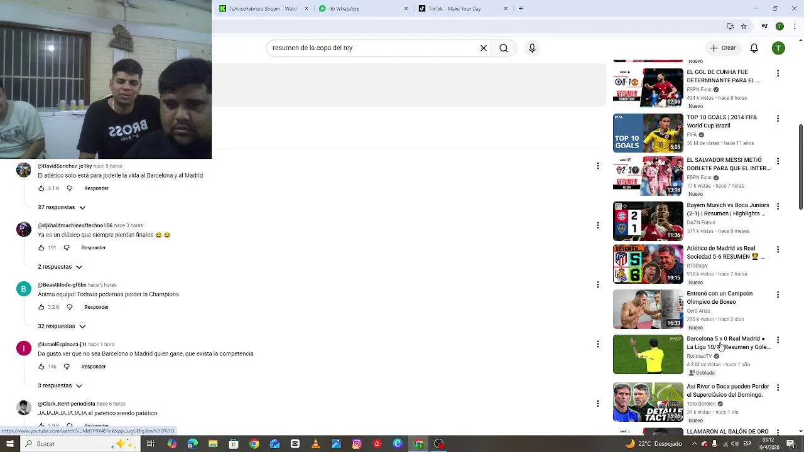
Task: Open 'Atlético de Madrid vs Real Sociedad' video title
Action: pyautogui.click(x=725, y=252)
